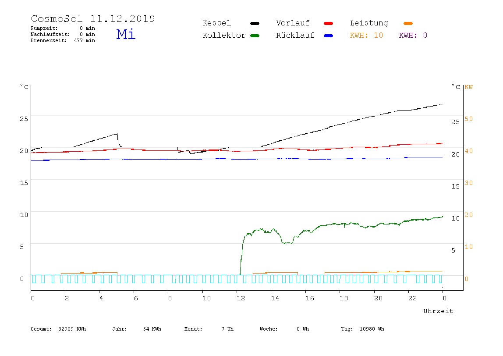Click the black Kessel legend swatch

255,23
